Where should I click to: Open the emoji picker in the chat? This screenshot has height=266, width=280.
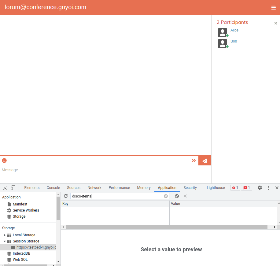[4, 160]
